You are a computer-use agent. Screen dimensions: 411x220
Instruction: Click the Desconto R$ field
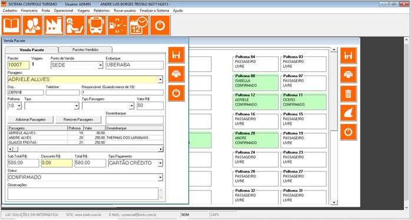point(57,163)
